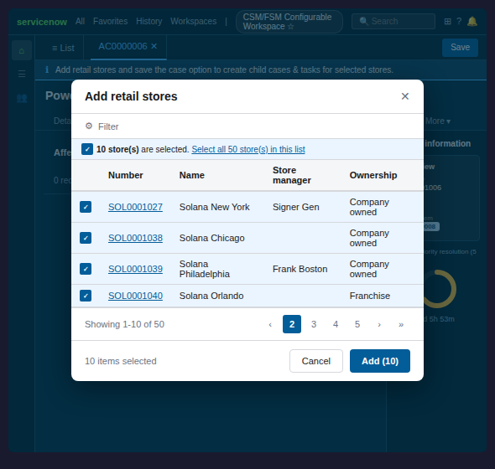Click the Add (10) button
Image resolution: width=495 pixels, height=469 pixels.
coord(380,361)
